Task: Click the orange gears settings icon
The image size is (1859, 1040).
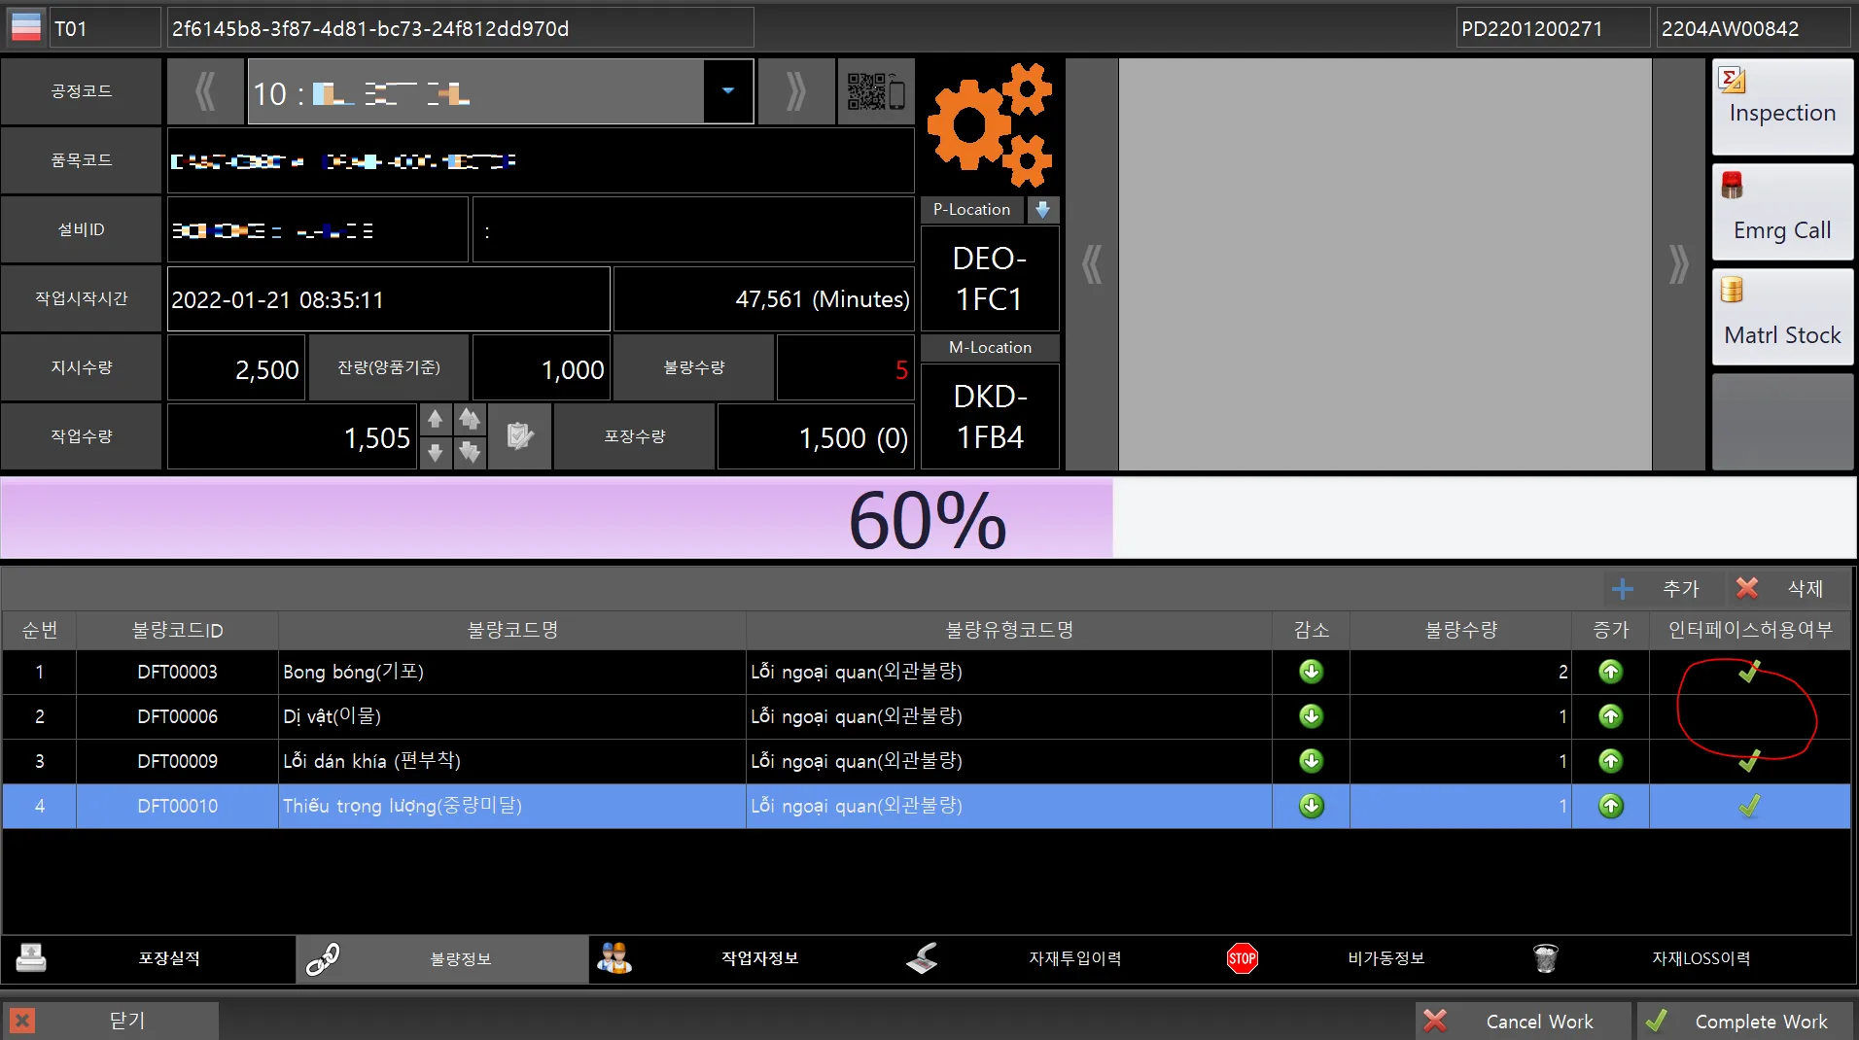Action: click(990, 125)
